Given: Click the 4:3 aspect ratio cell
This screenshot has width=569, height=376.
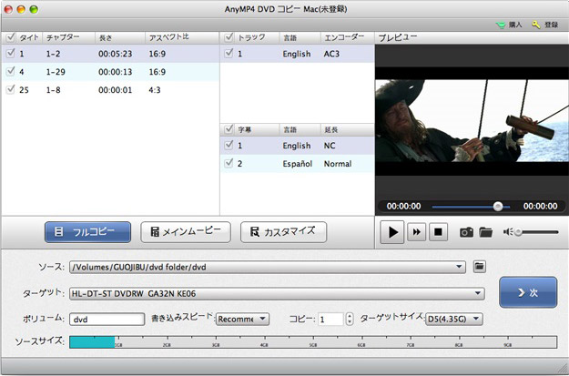Looking at the screenshot, I should point(155,90).
